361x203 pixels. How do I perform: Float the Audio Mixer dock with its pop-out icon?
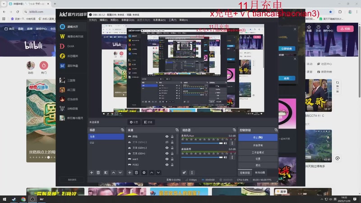point(234,130)
